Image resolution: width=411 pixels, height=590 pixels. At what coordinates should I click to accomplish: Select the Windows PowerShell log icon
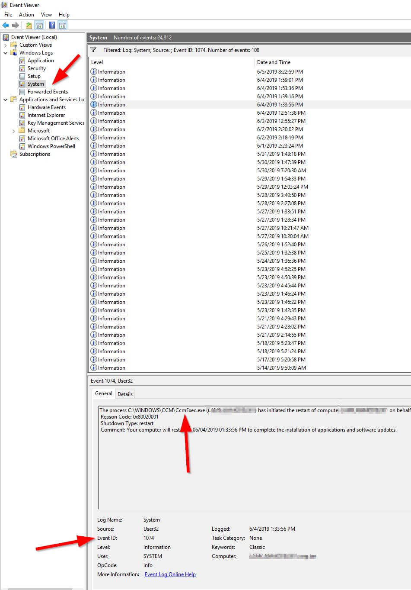22,146
